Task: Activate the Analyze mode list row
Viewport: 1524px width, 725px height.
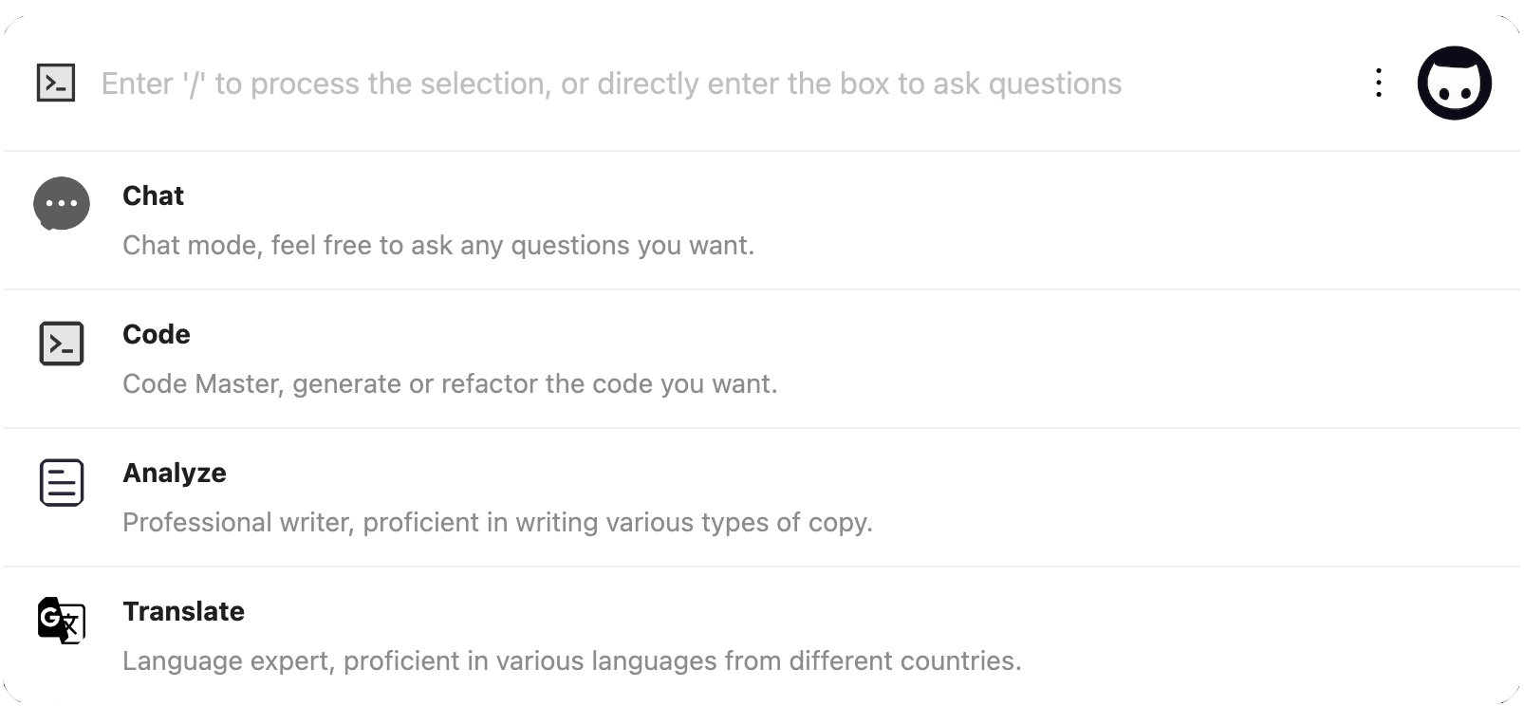Action: 762,497
